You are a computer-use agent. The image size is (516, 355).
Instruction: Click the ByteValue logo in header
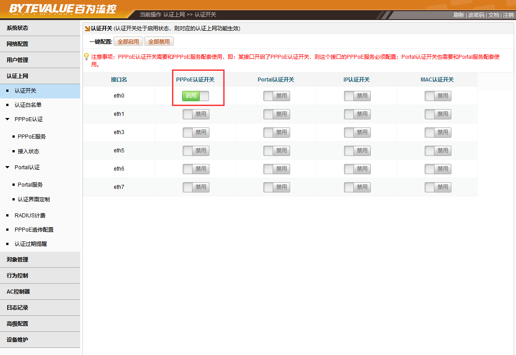pyautogui.click(x=62, y=9)
